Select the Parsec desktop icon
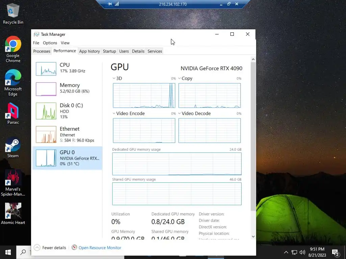The height and width of the screenshot is (259, 346). 13,114
